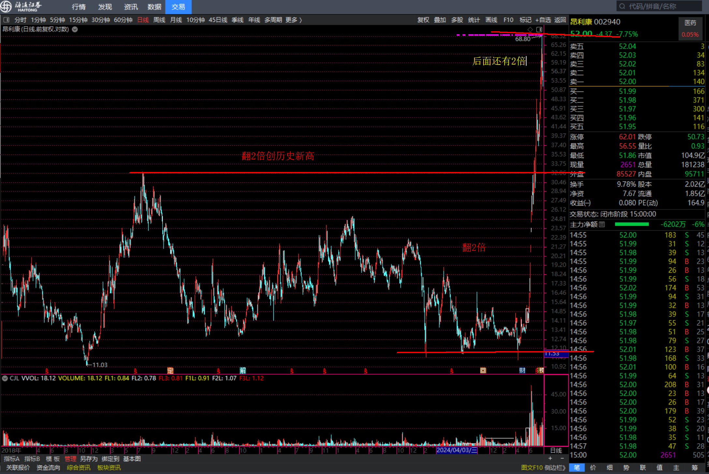Viewport: 709px width, 474px height.
Task: Click the 标记 mark button
Action: [525, 20]
